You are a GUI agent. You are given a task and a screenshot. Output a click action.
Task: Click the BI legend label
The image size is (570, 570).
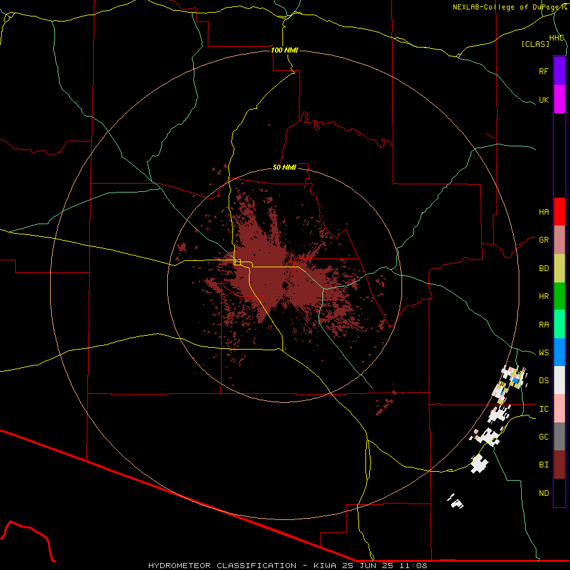[543, 465]
